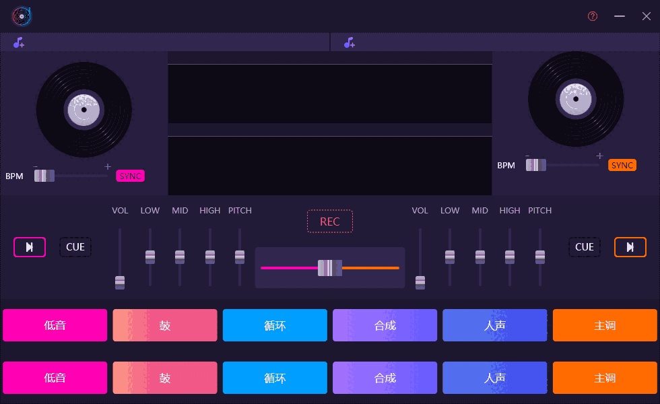
Task: Activate the 循环 loop effect pad
Action: pos(274,325)
